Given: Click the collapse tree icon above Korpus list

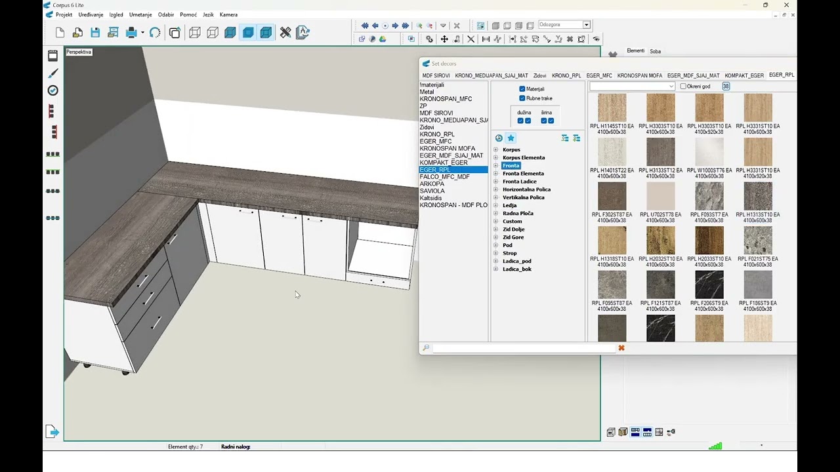Looking at the screenshot, I should click(565, 138).
